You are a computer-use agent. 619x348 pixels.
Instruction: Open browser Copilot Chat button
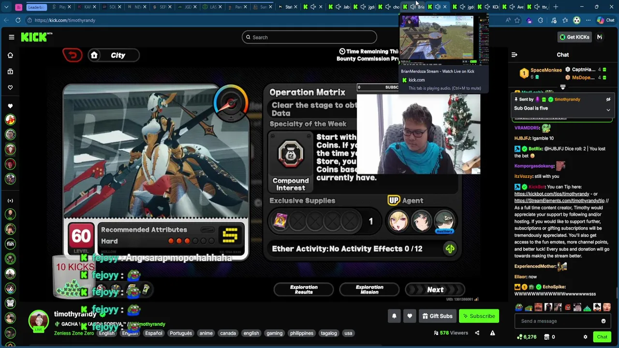pos(605,20)
